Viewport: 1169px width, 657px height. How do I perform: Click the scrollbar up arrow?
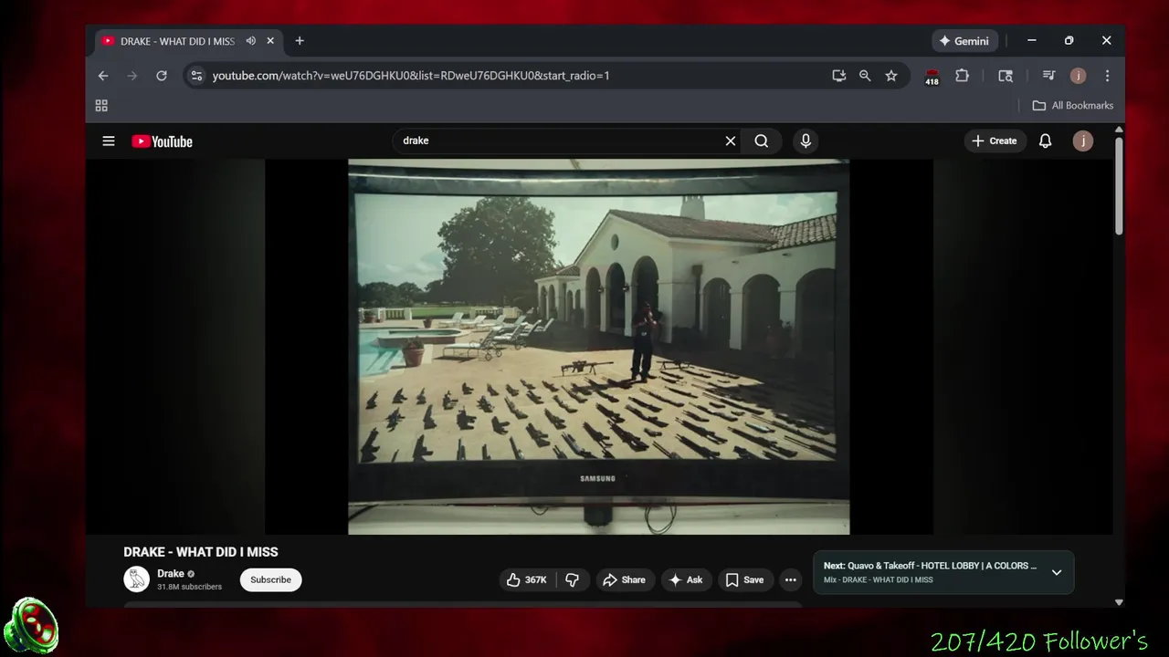point(1119,130)
